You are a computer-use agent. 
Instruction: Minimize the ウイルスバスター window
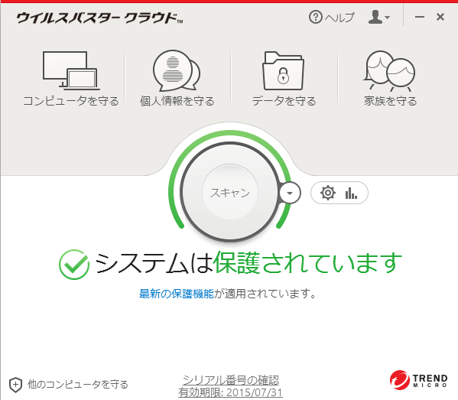pyautogui.click(x=420, y=17)
